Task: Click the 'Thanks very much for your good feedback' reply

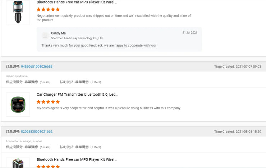Action: point(99,46)
